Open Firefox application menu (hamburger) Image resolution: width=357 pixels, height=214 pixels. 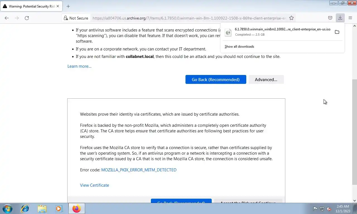pyautogui.click(x=350, y=18)
